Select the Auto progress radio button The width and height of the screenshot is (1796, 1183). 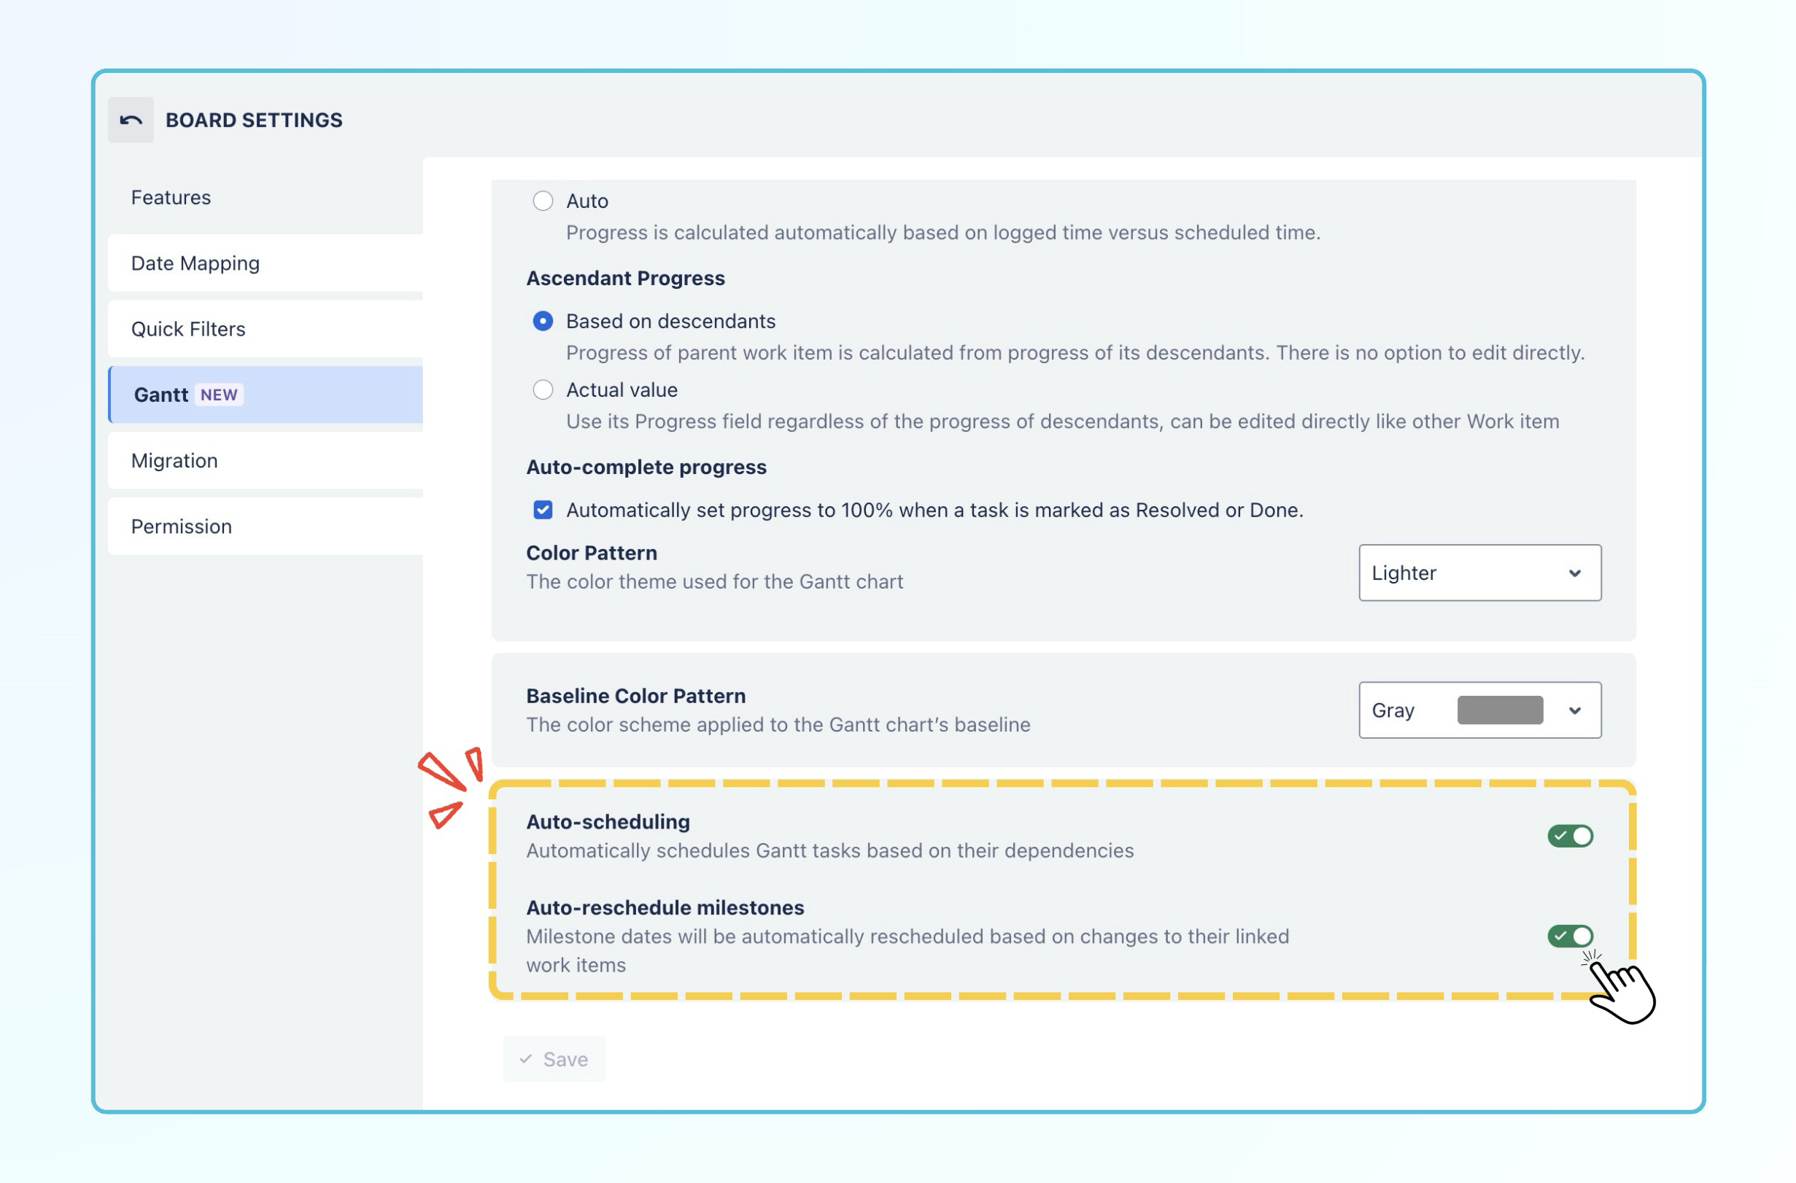[x=543, y=201]
